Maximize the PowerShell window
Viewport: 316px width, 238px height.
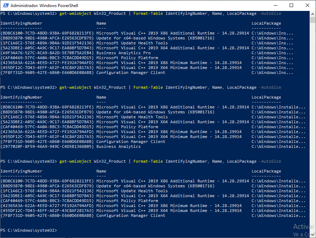click(x=291, y=5)
